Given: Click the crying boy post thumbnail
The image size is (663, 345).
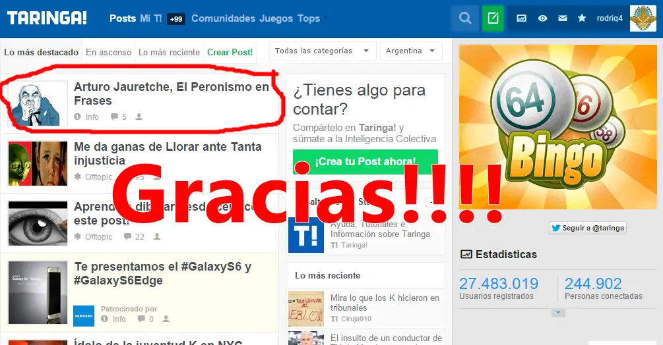Looking at the screenshot, I should coord(38,164).
